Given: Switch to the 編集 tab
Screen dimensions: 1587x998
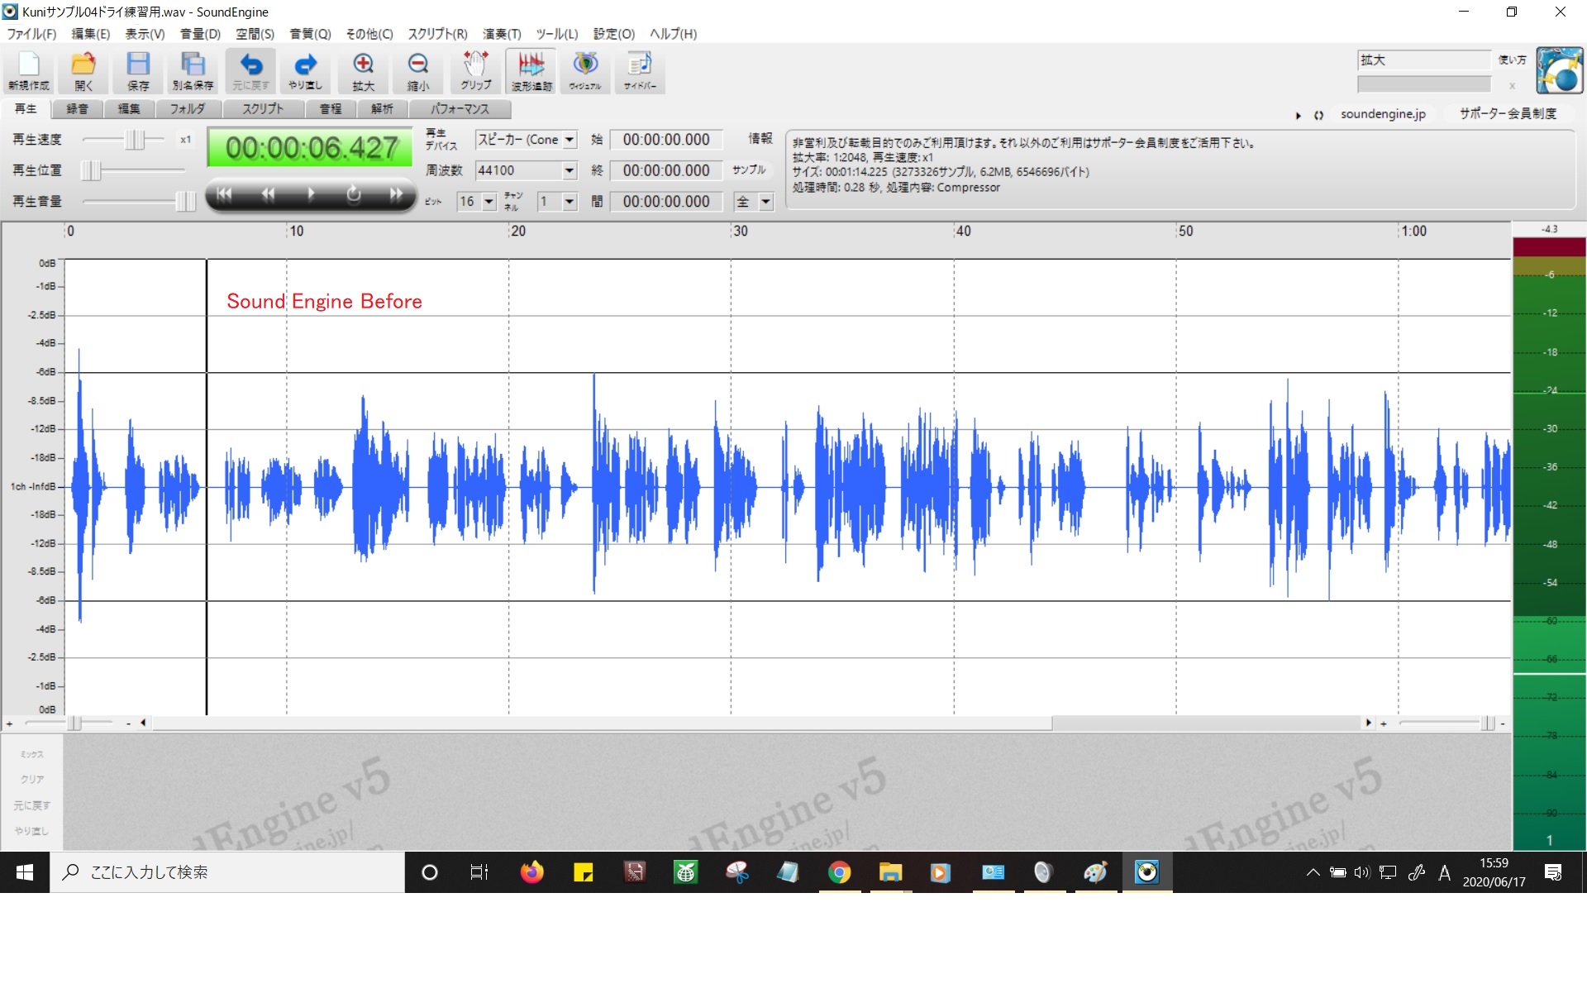Looking at the screenshot, I should tap(129, 109).
